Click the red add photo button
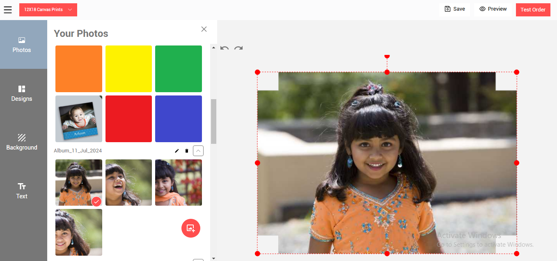557x261 pixels. pos(191,228)
